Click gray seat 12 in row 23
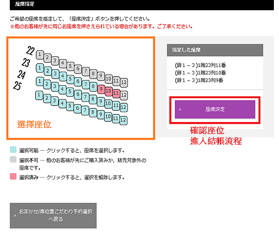This screenshot has height=235, width=279. tap(124, 95)
